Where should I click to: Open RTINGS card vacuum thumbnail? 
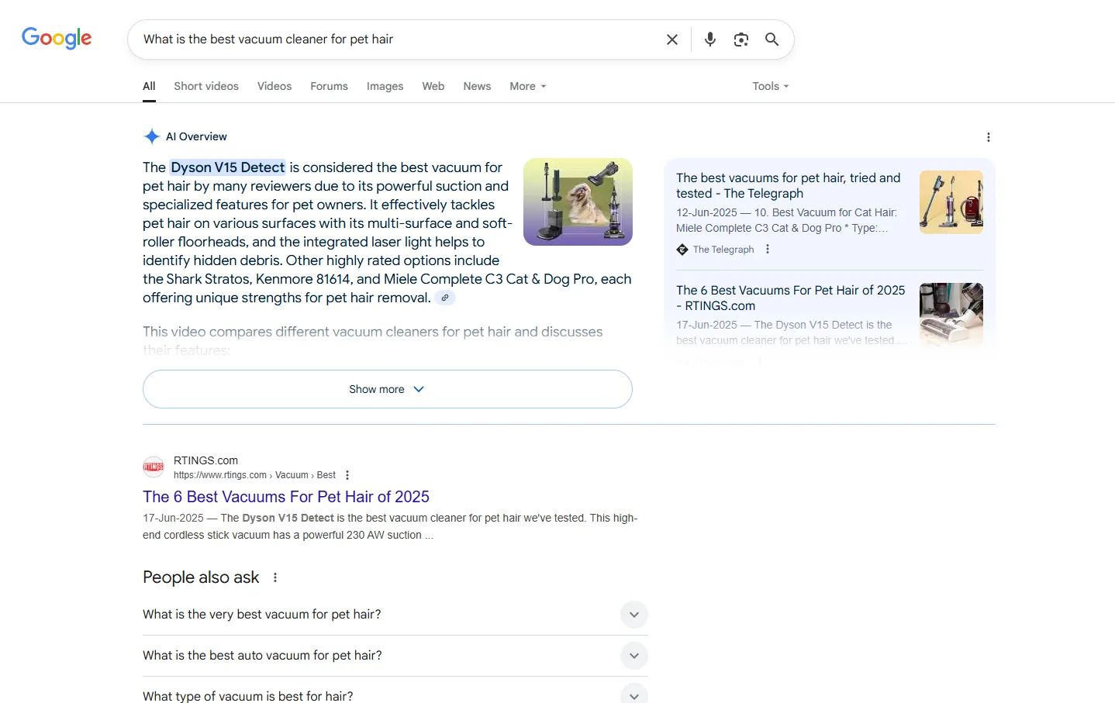951,313
